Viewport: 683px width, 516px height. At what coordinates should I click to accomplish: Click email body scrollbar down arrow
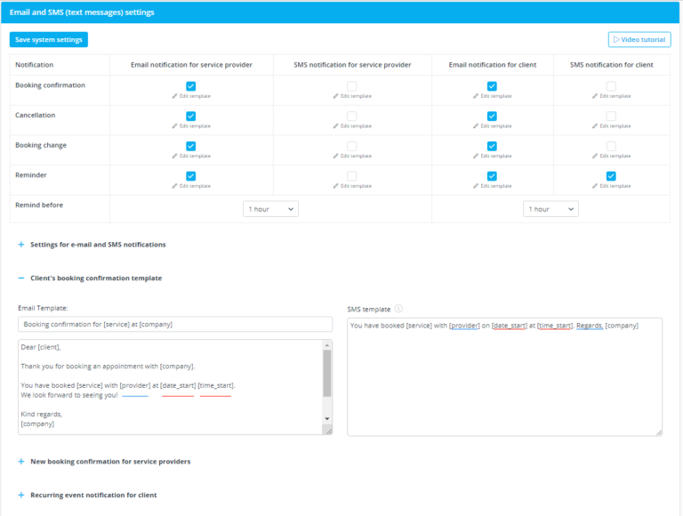[x=326, y=418]
